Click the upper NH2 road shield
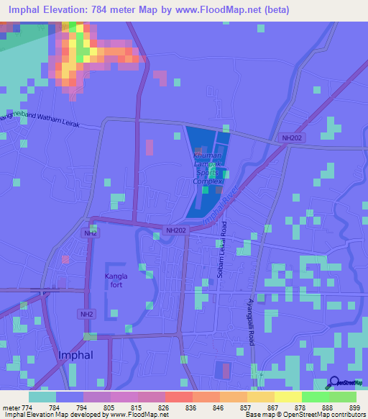This screenshot has height=419, width=368. tap(91, 233)
